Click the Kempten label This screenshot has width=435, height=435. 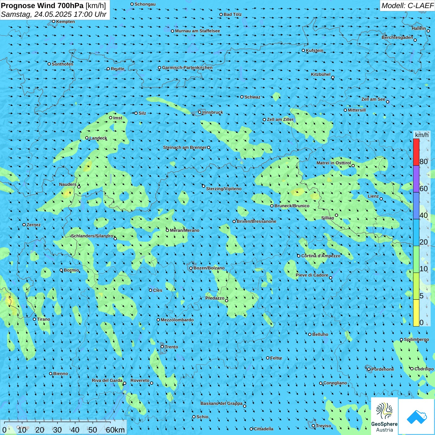click(66, 21)
